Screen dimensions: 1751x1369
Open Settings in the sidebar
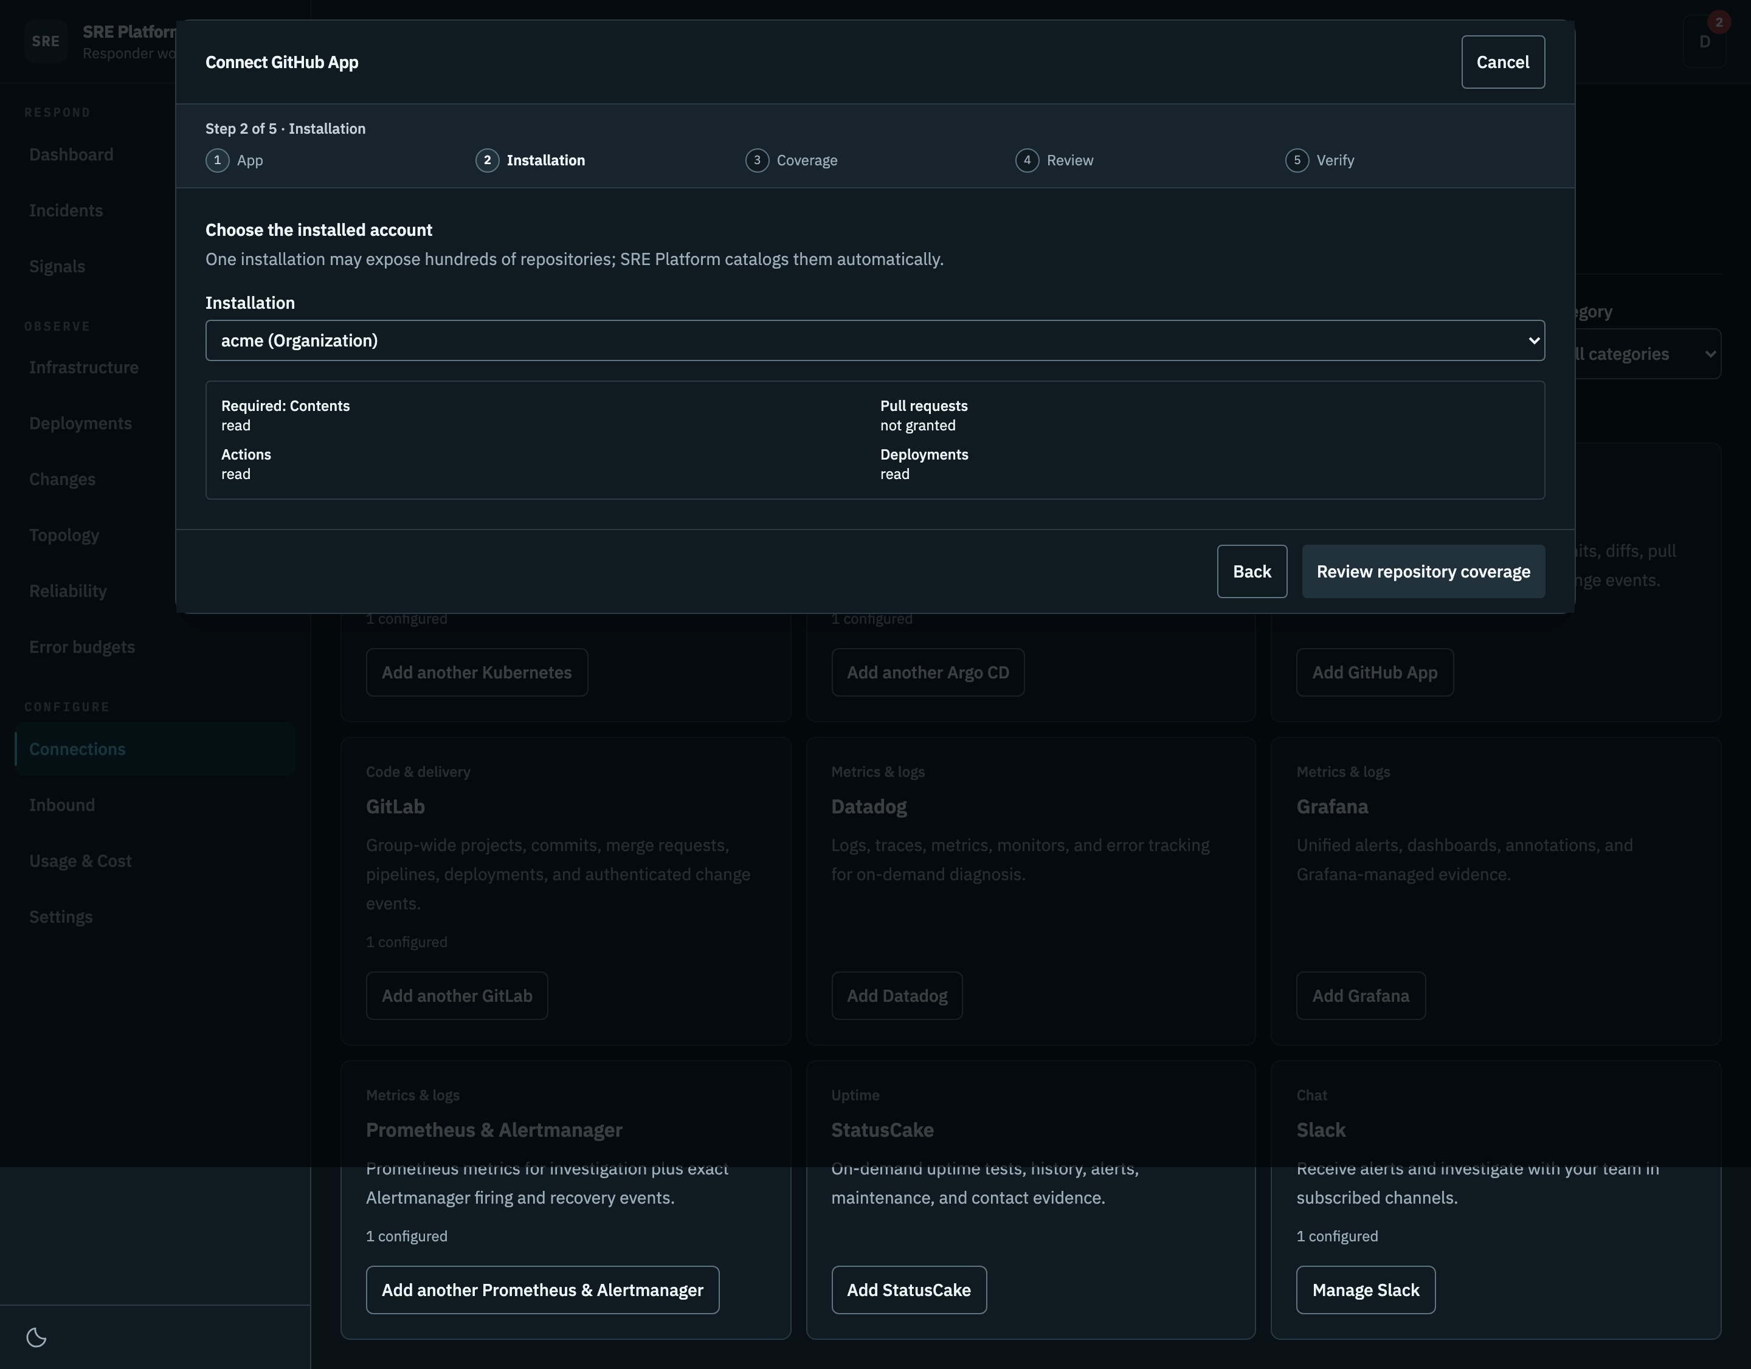[61, 917]
